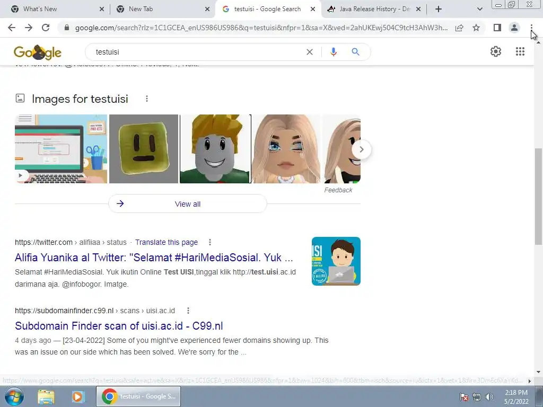Go to Google home via the logo
Image resolution: width=543 pixels, height=407 pixels.
[38, 52]
